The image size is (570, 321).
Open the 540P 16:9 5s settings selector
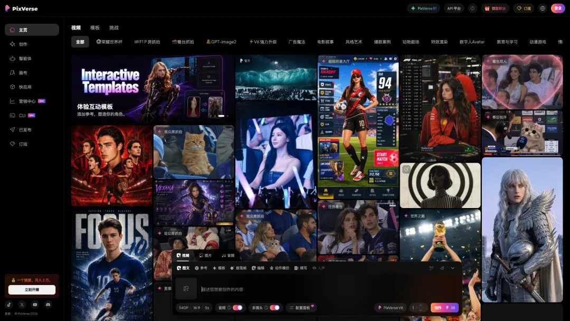tap(194, 308)
